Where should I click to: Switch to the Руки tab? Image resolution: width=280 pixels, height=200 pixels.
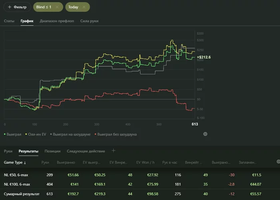click(x=8, y=151)
